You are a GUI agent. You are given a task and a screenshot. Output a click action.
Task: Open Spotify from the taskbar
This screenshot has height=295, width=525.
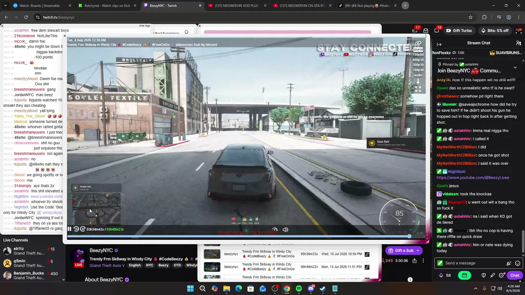pos(299,289)
